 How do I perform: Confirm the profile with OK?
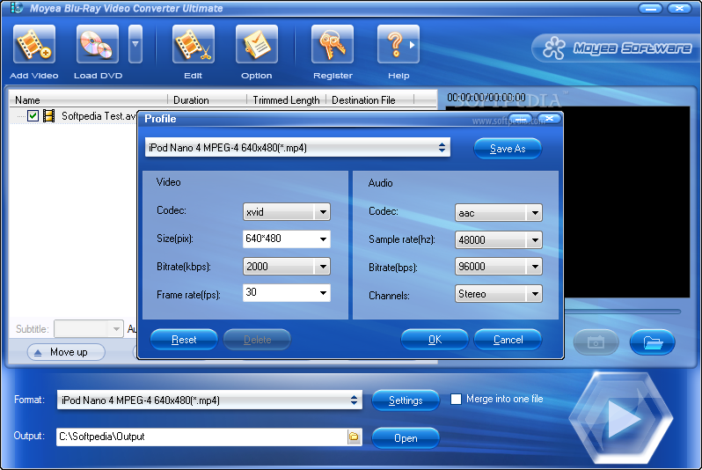click(435, 340)
